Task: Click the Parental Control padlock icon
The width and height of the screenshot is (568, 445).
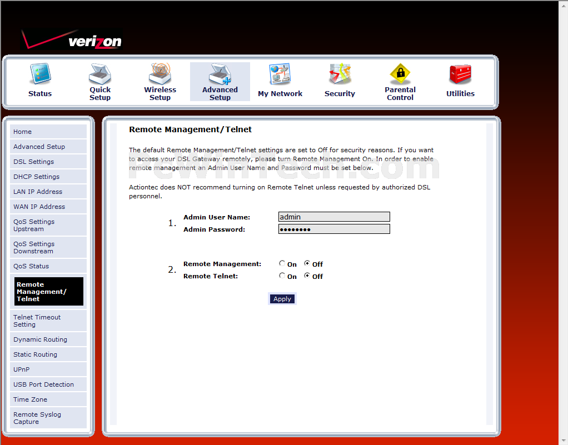Action: coord(400,73)
